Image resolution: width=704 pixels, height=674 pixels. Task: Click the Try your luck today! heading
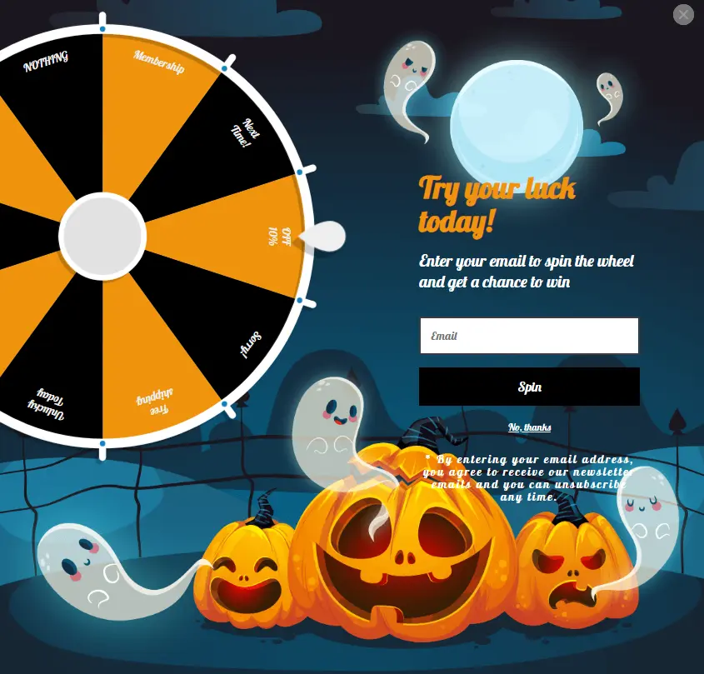coord(497,205)
